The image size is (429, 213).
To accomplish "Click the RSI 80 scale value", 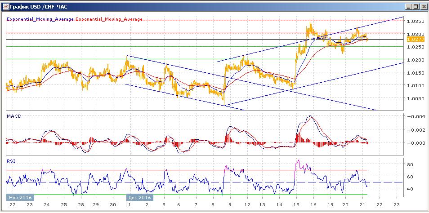I will pos(410,165).
